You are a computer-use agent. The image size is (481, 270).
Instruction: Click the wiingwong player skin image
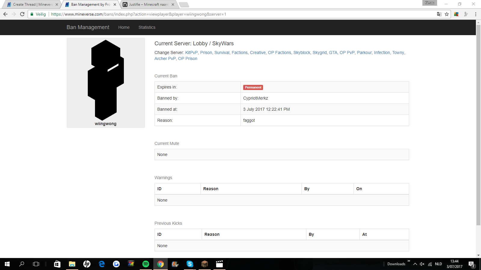(106, 80)
